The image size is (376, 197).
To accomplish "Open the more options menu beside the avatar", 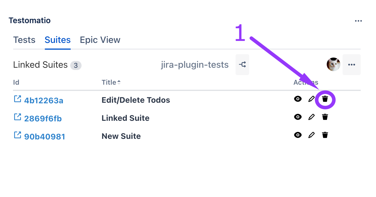I will (351, 65).
